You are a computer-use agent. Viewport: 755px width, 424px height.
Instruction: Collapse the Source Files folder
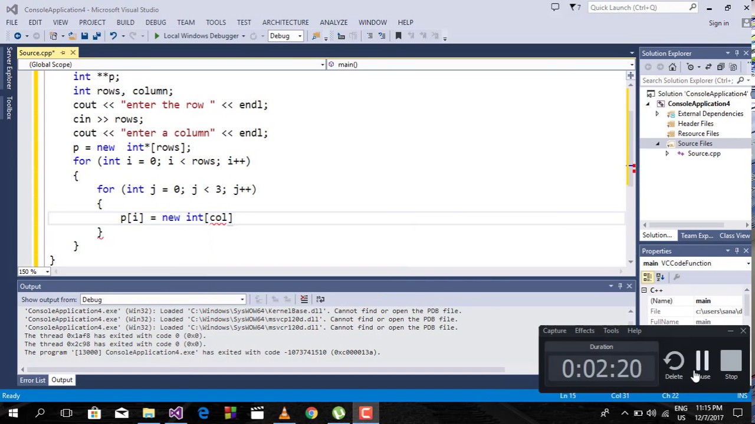pos(657,144)
